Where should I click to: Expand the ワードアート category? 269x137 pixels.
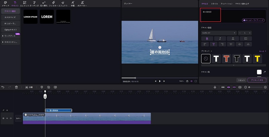10,36
